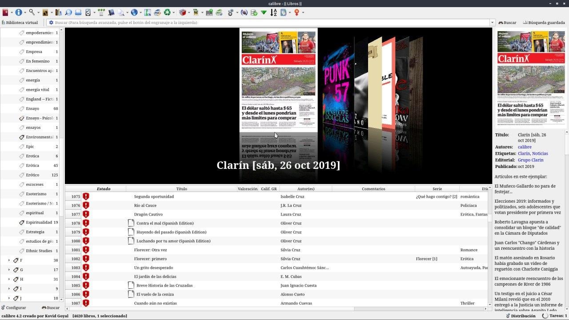Click the search gear icon for advanced search
Screen dimensions: 569x320
pyautogui.click(x=51, y=23)
